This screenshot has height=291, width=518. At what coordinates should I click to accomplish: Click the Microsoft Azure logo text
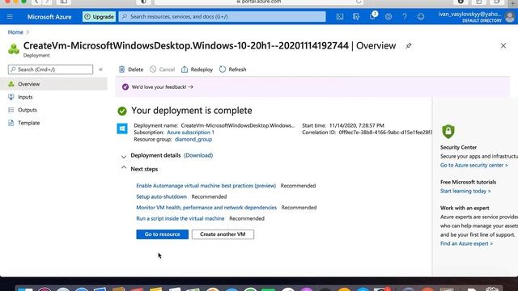[x=49, y=17]
